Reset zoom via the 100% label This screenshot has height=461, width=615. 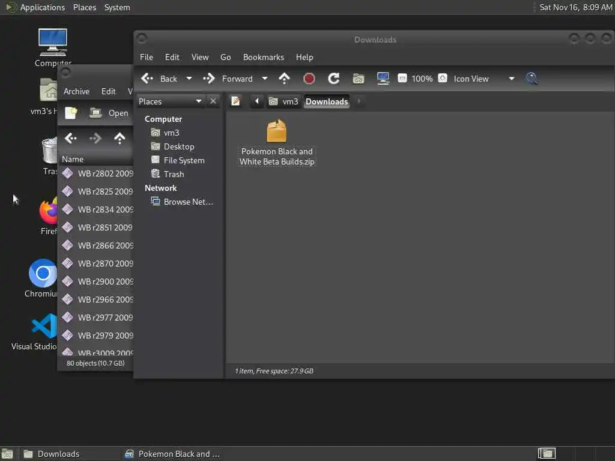[422, 79]
